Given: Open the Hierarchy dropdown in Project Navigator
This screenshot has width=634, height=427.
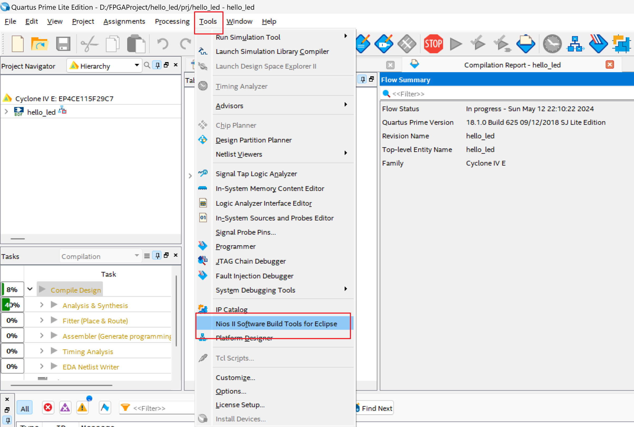Looking at the screenshot, I should (104, 66).
